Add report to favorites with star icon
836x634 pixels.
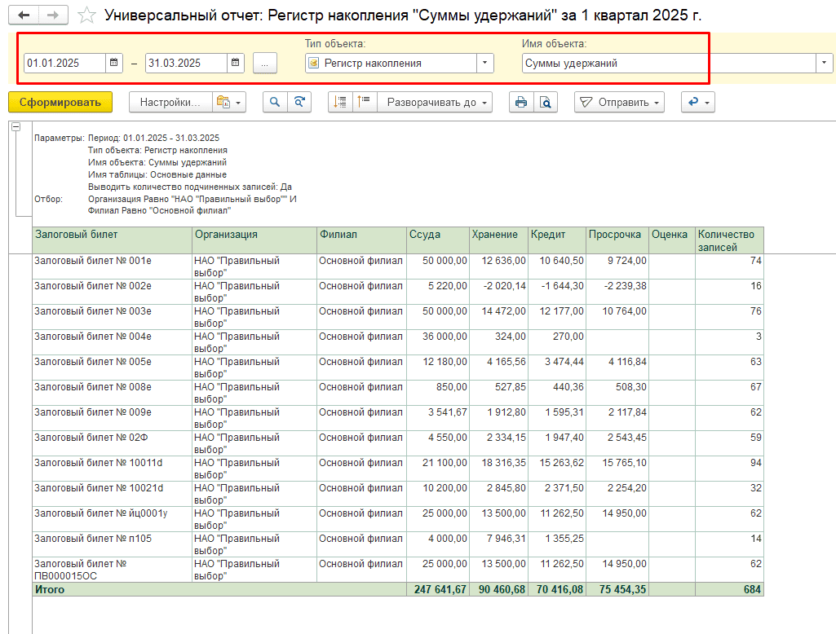[x=86, y=15]
